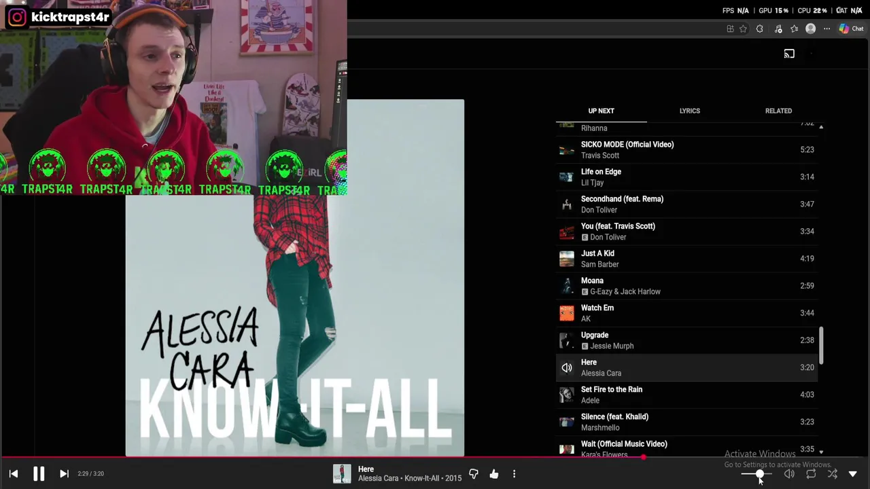Play Just A Kid by Sam Barber
Screen dimensions: 870x489
tap(686, 258)
